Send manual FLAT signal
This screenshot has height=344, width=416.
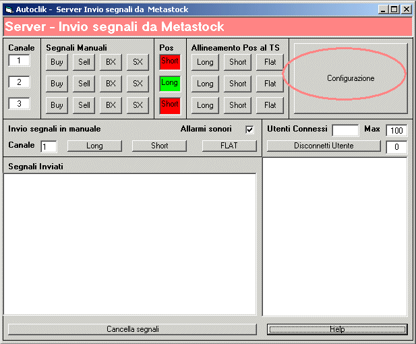pyautogui.click(x=229, y=146)
